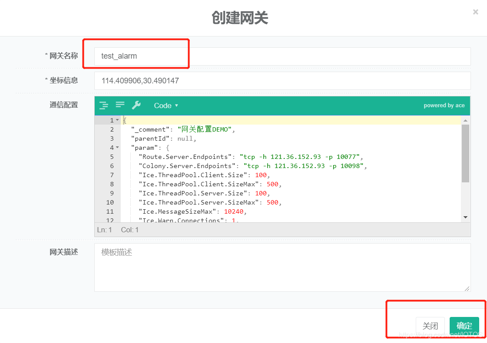Click the 500 value of Ice.ThreadPool.Client.SizeMax
This screenshot has height=343, width=487.
pyautogui.click(x=272, y=184)
